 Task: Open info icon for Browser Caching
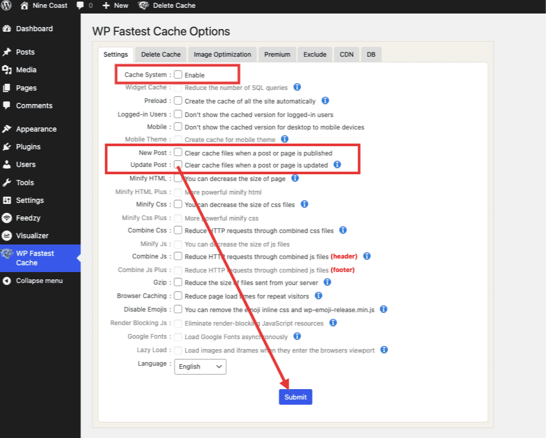point(319,295)
